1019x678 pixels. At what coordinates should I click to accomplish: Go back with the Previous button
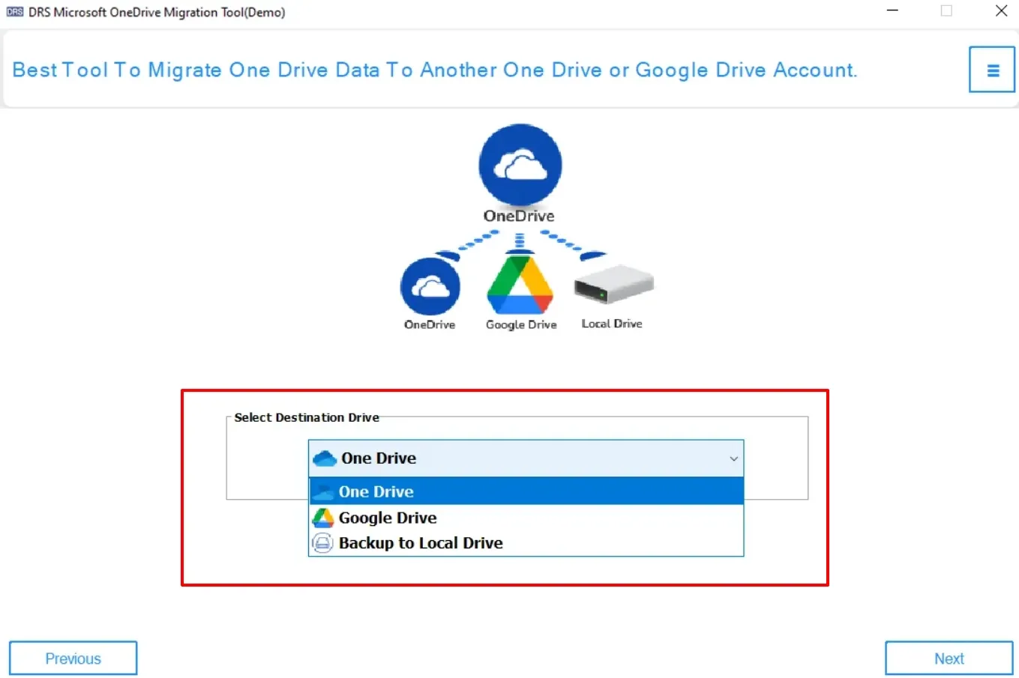click(73, 658)
